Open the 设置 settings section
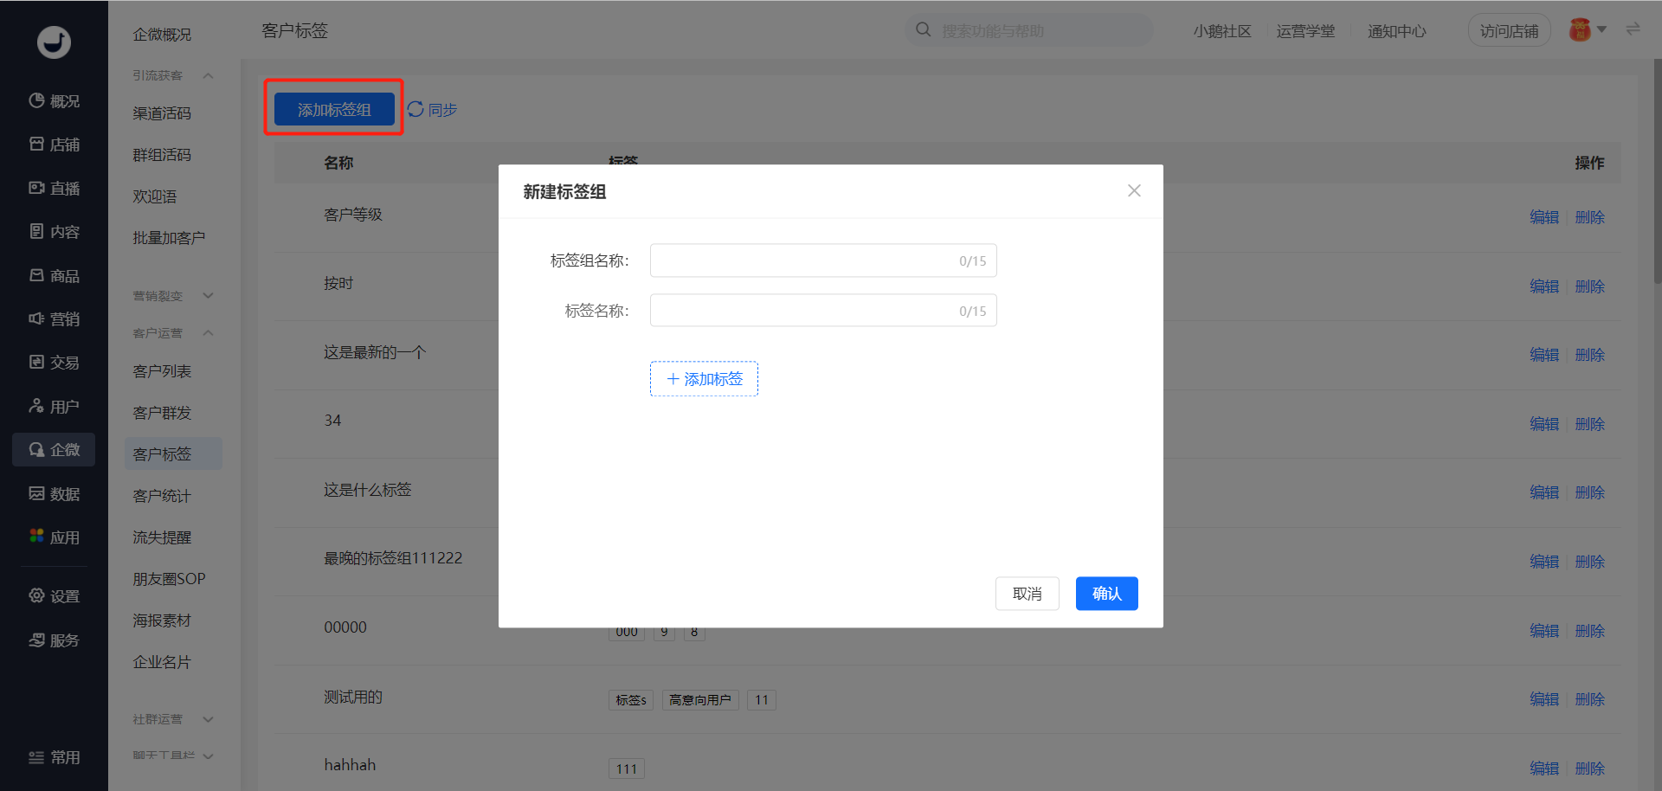 (54, 596)
